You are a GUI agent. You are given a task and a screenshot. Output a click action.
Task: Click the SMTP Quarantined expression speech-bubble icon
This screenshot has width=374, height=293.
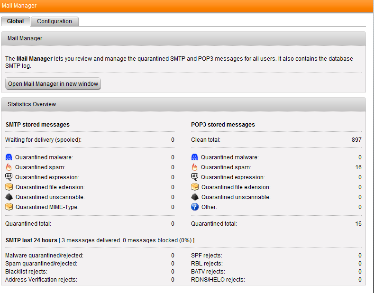point(9,177)
